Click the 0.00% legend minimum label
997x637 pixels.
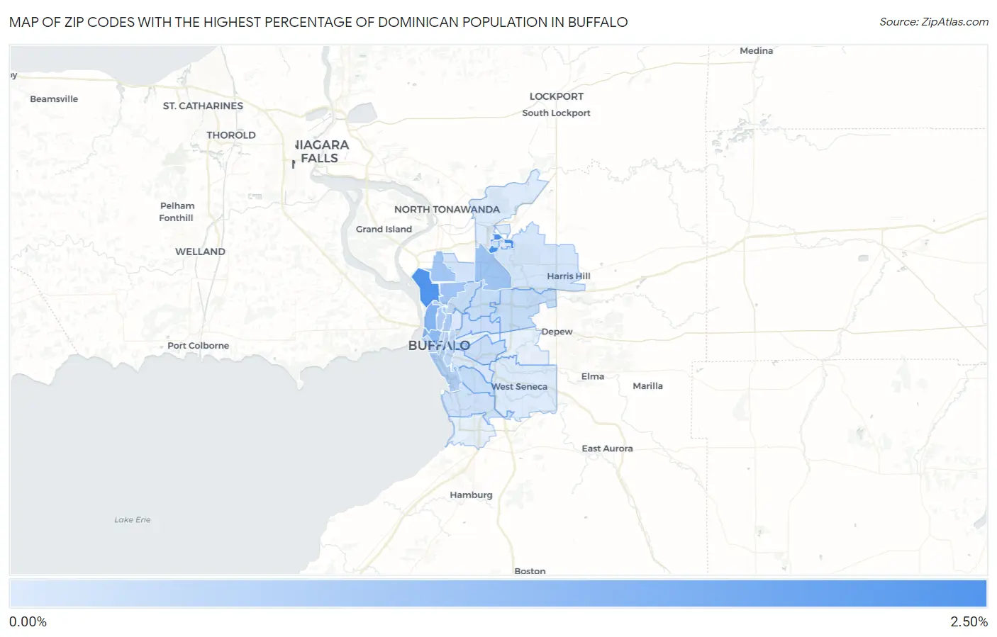tap(28, 622)
